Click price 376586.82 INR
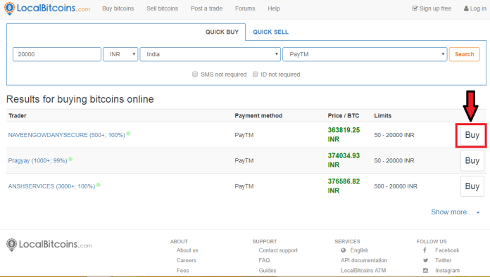The height and width of the screenshot is (277, 490). pyautogui.click(x=344, y=186)
